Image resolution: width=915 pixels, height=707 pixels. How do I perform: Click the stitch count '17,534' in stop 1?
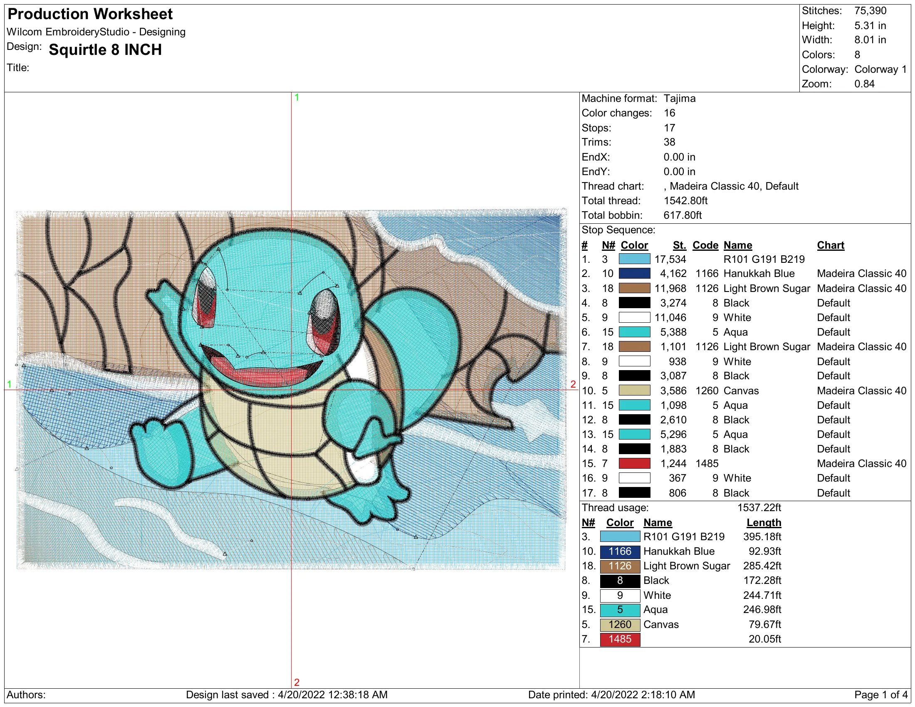(670, 259)
